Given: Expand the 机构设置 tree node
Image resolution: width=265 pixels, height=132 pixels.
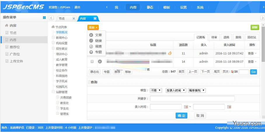Looking at the screenshot, I should [53, 43].
